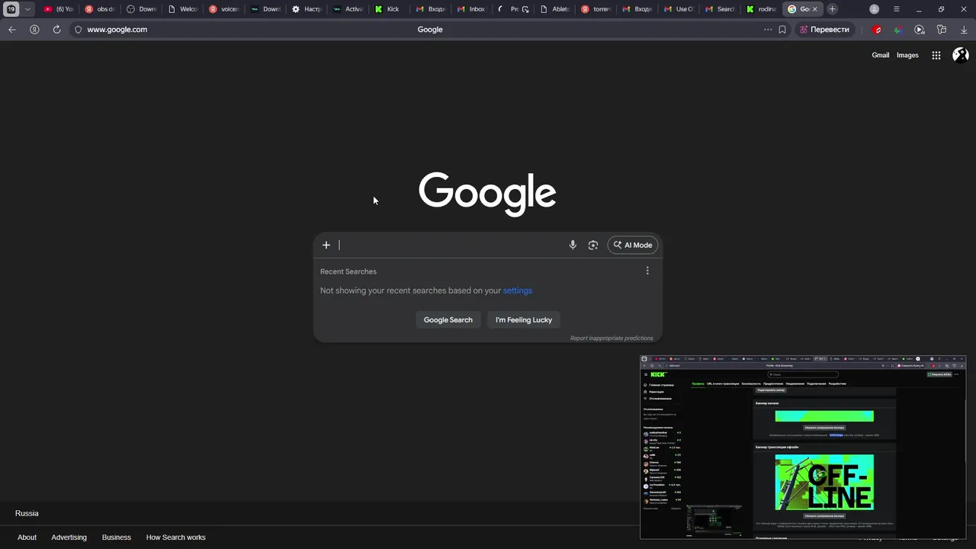Open the Google account avatar

(x=961, y=55)
